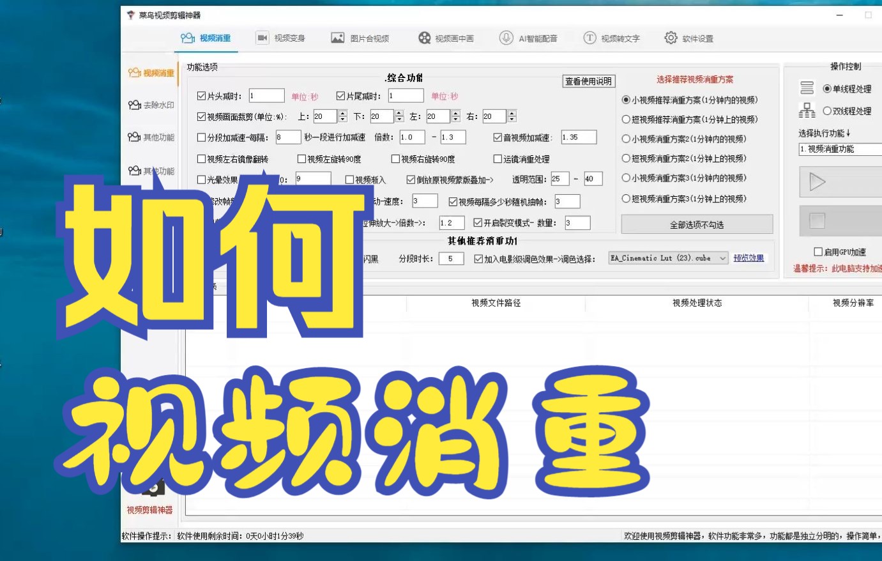The image size is (882, 561).
Task: Select the 短视频推荐消重方案 radio button
Action: tap(627, 119)
